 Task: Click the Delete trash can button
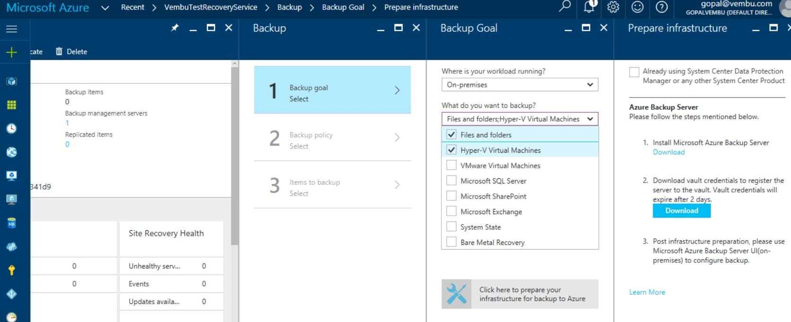(x=71, y=52)
